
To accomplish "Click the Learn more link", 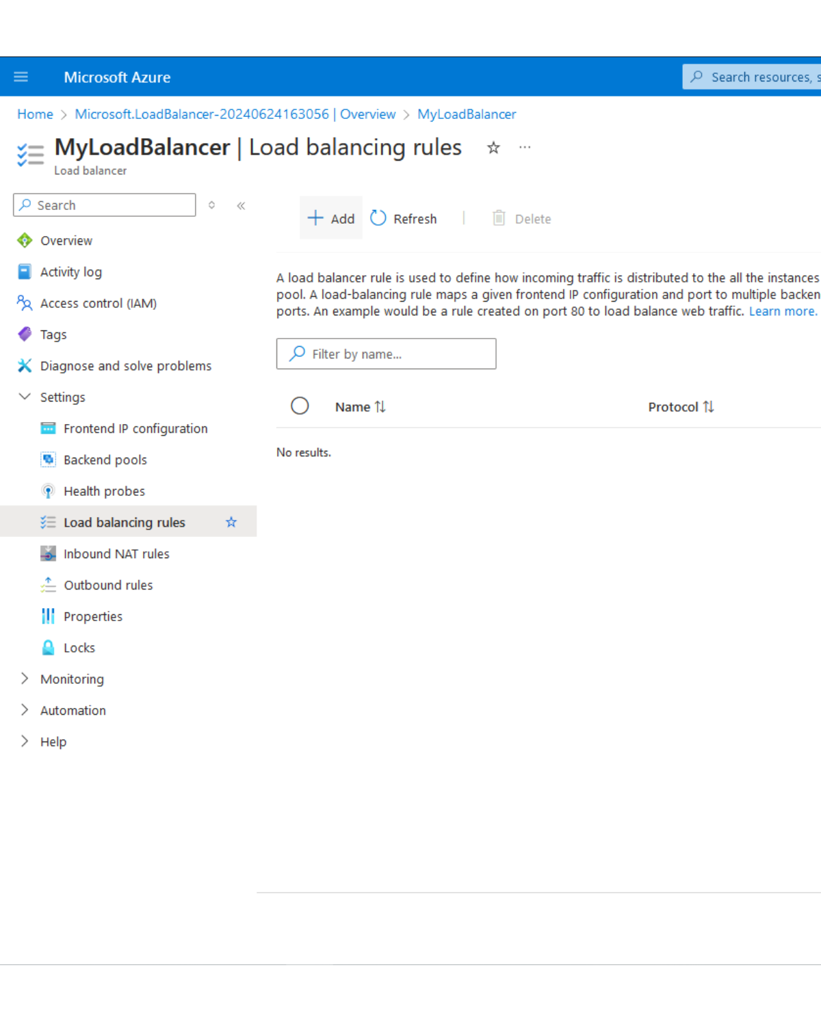I will pyautogui.click(x=783, y=311).
